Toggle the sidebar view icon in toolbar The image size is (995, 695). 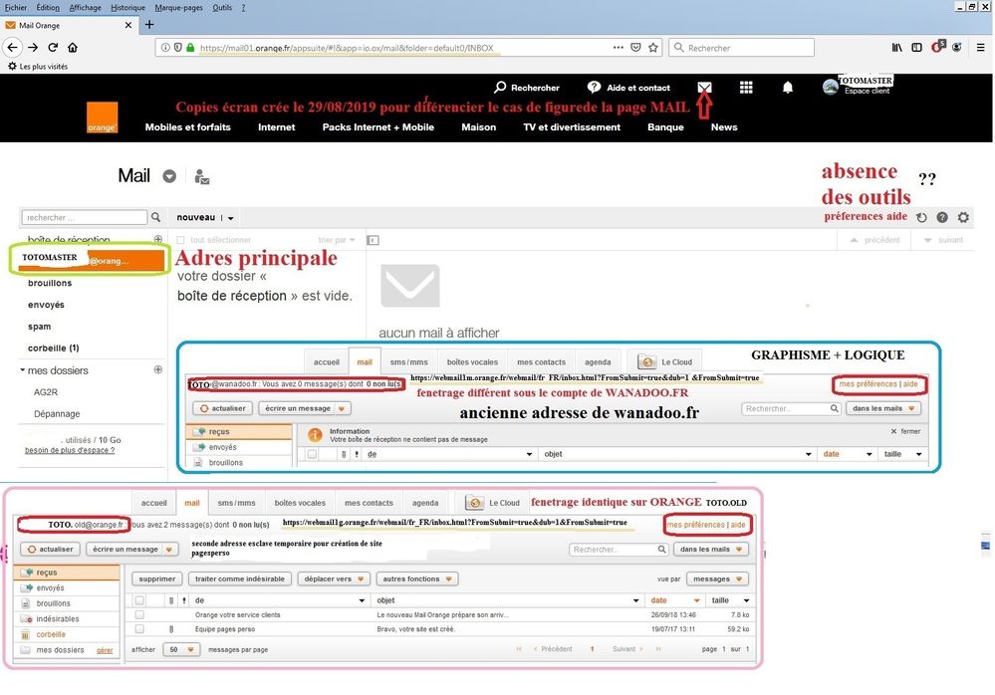tap(917, 48)
